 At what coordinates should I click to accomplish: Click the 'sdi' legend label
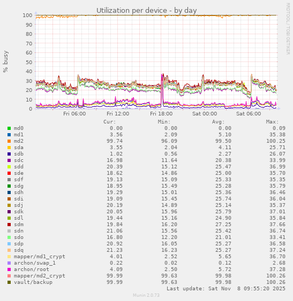click(x=18, y=199)
